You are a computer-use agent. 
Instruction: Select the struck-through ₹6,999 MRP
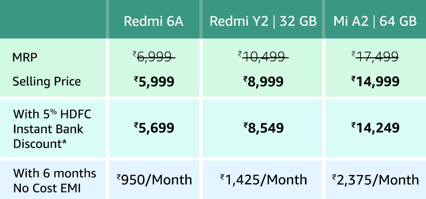pyautogui.click(x=154, y=57)
